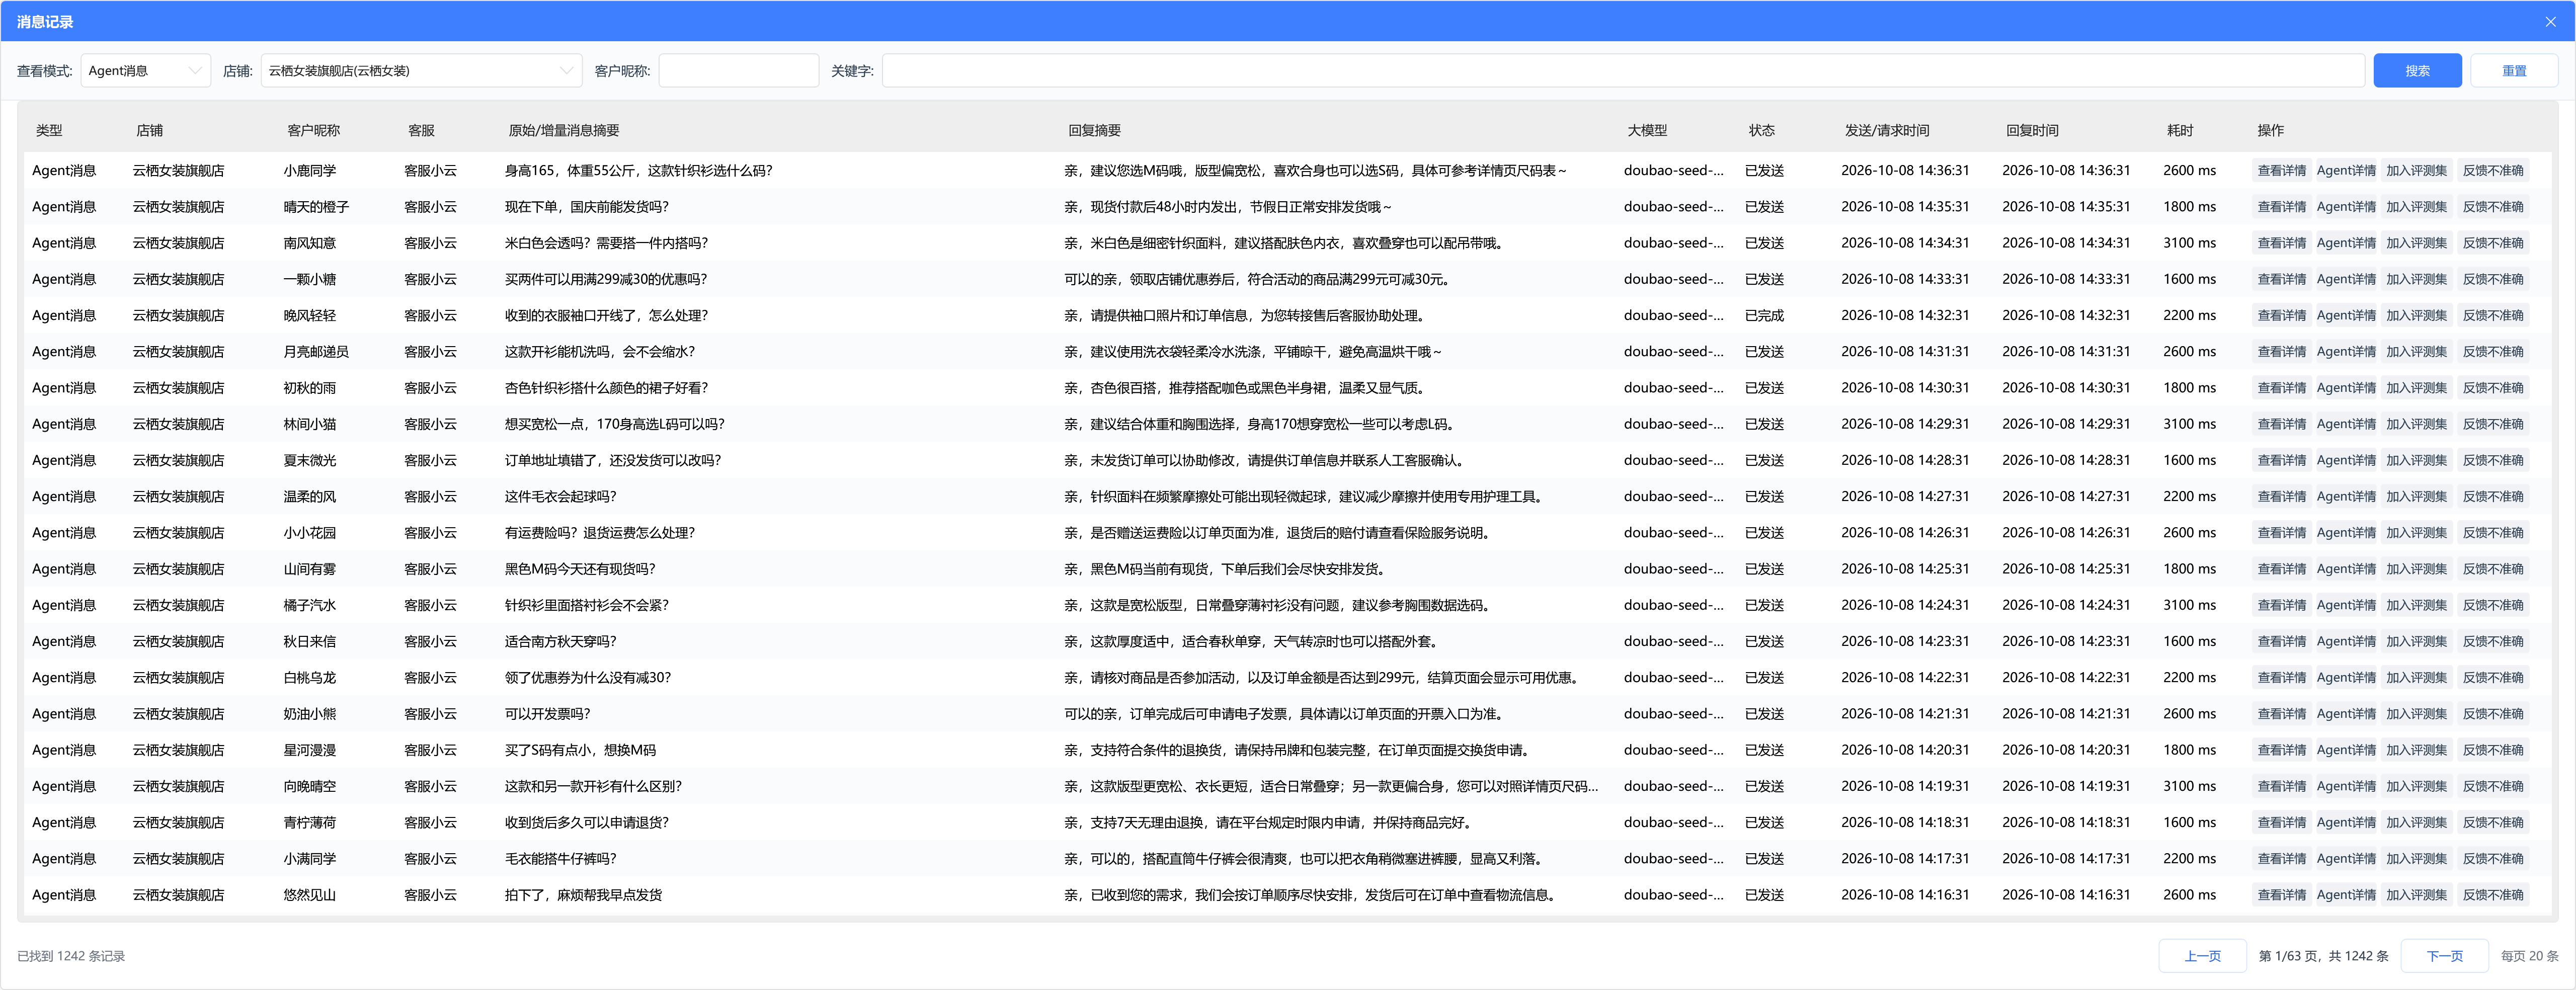Open 查看详情 for customer 悠然见山
2576x990 pixels.
click(x=2281, y=895)
